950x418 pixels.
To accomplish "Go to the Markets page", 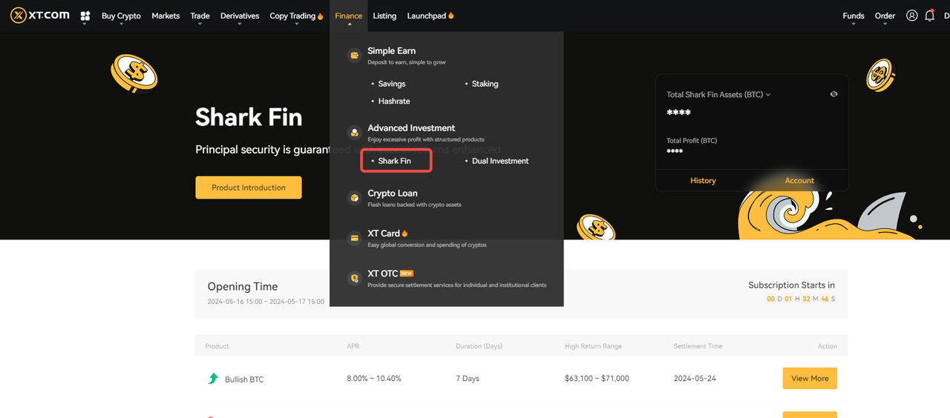I will [x=166, y=16].
